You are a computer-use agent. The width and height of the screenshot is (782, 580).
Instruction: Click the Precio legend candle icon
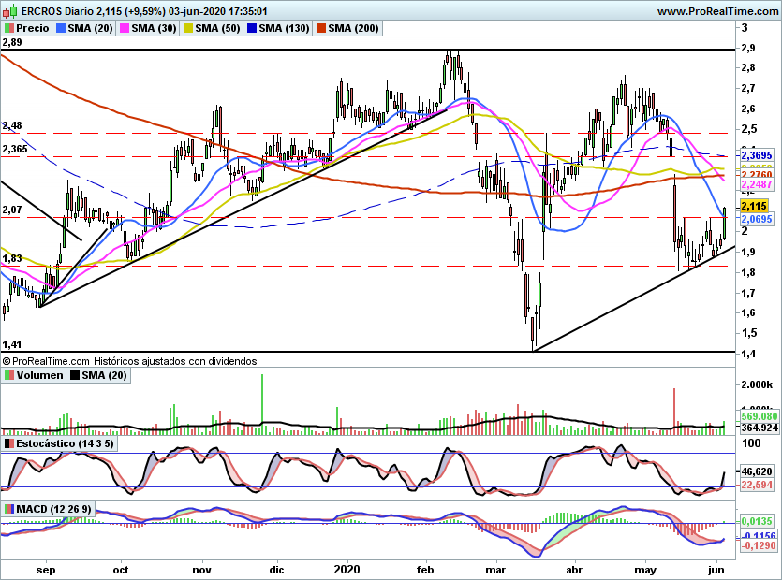(9, 28)
